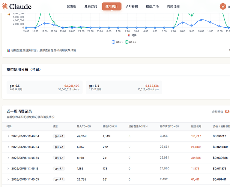Expand the 14:45:24 record row

pyautogui.click(x=8, y=158)
